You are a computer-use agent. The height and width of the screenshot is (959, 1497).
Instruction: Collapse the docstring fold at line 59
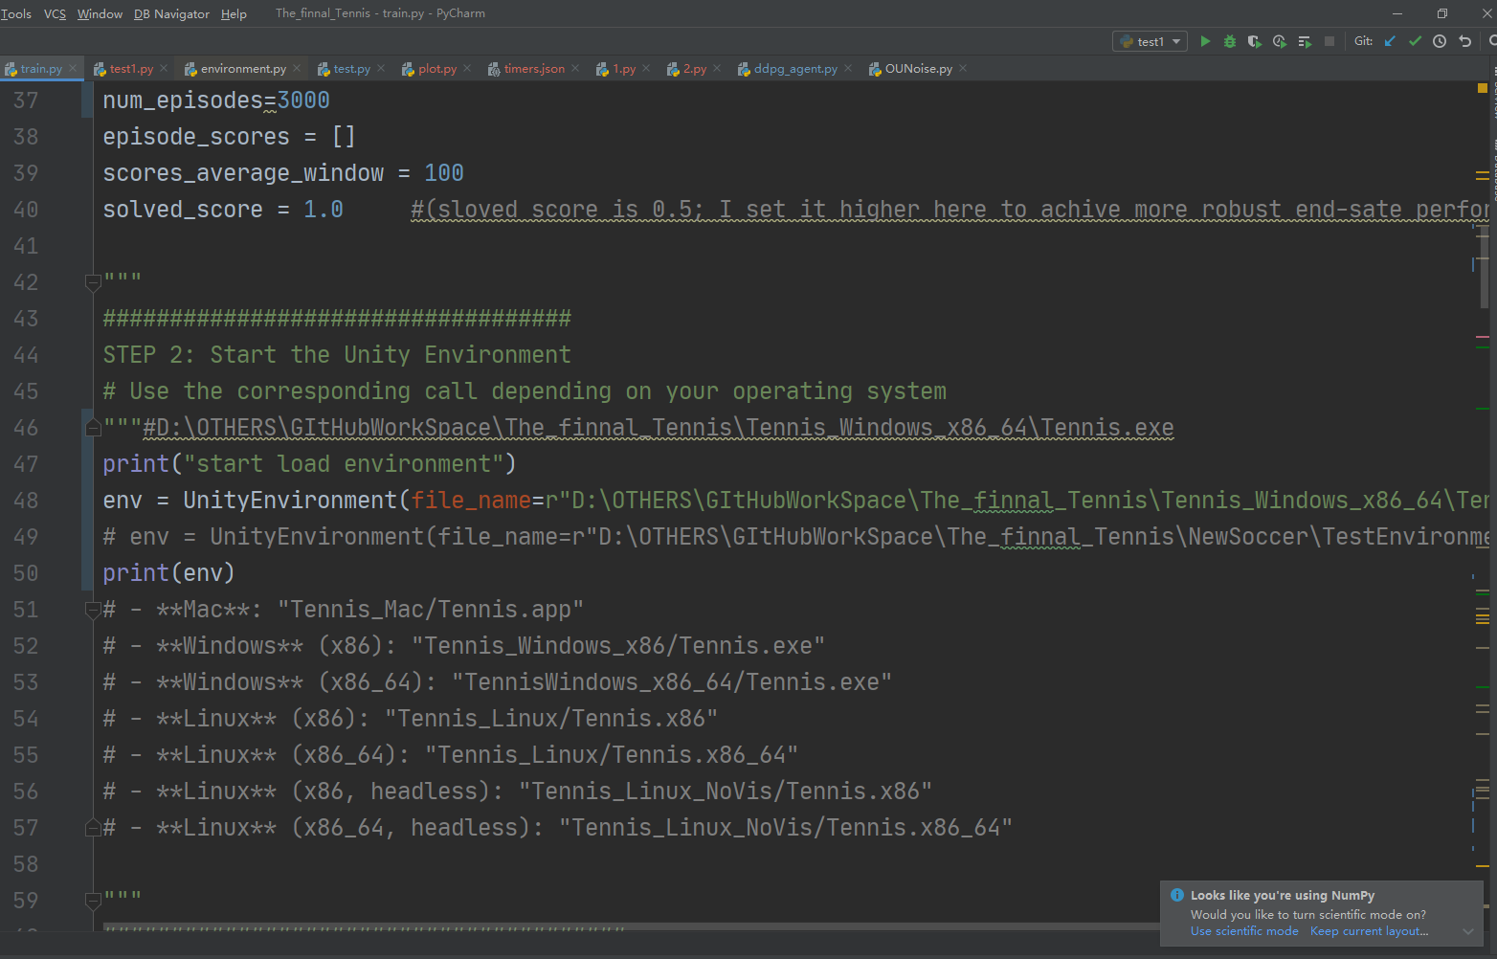[92, 900]
